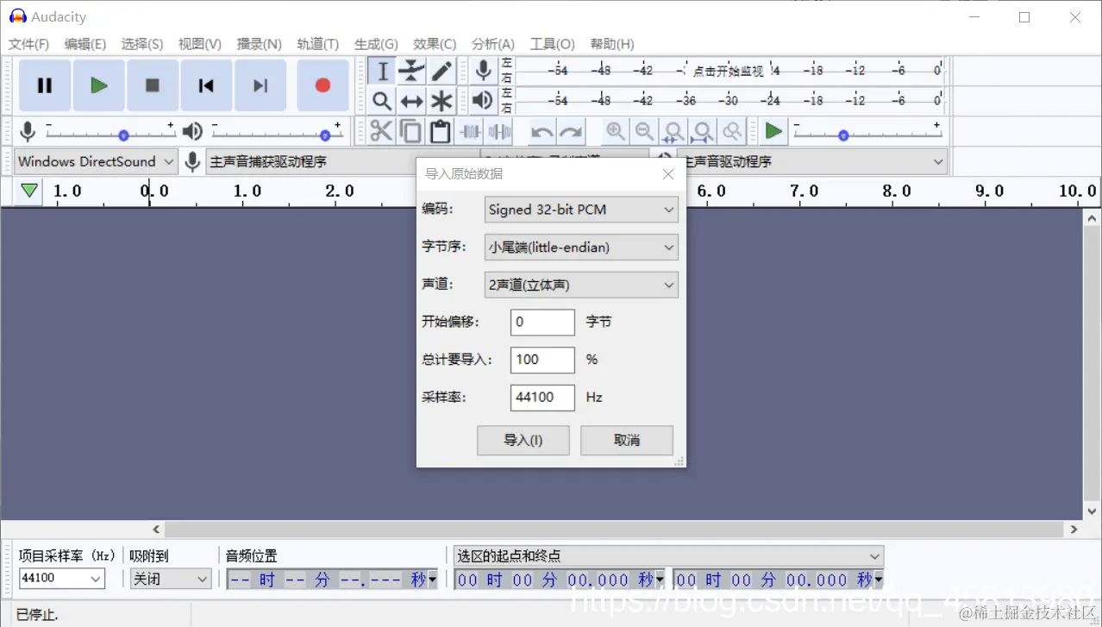1102x627 pixels.
Task: Click the Stop transport button
Action: coord(153,85)
